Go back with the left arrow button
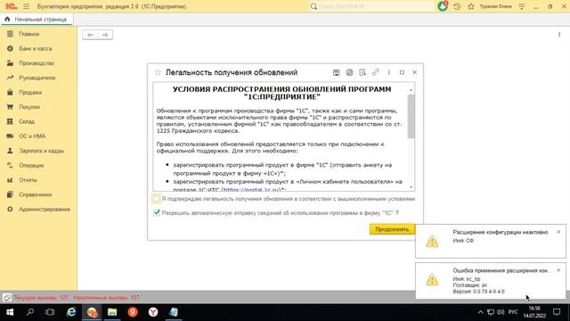 coord(90,35)
